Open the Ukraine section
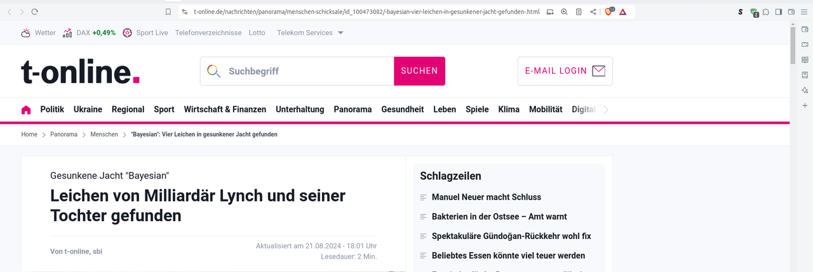Screen dimensions: 813x272 pyautogui.click(x=88, y=109)
